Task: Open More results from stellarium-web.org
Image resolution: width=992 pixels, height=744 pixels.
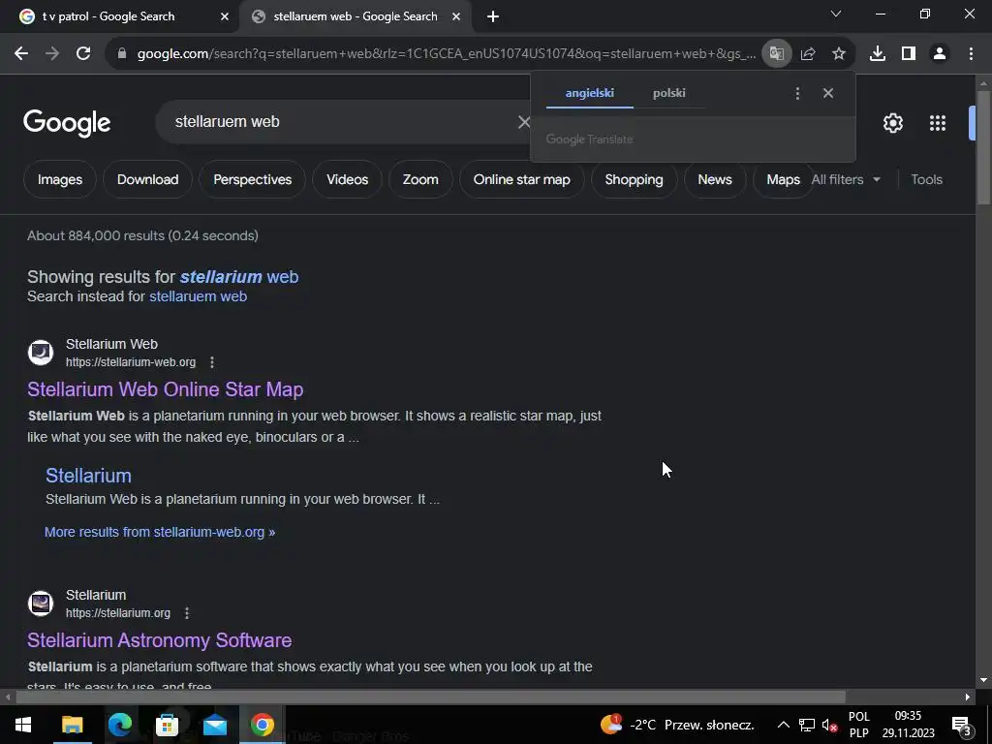Action: (x=160, y=532)
